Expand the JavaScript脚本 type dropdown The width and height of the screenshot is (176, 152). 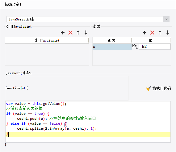(166, 19)
